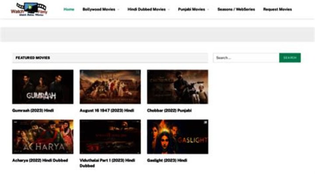
Task: Open the Punjabi Movies menu
Action: click(192, 9)
